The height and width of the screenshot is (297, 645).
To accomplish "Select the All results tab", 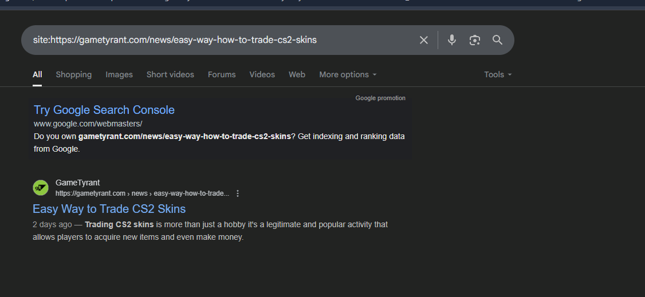I will [37, 74].
